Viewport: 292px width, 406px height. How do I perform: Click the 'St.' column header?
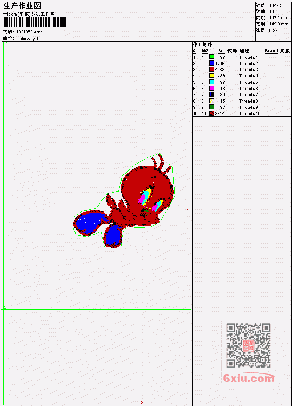221,51
